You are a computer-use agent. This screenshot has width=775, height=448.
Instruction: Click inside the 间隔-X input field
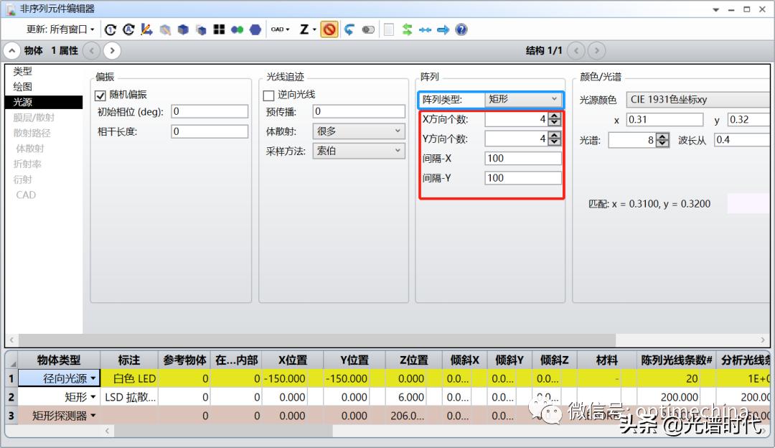point(521,158)
